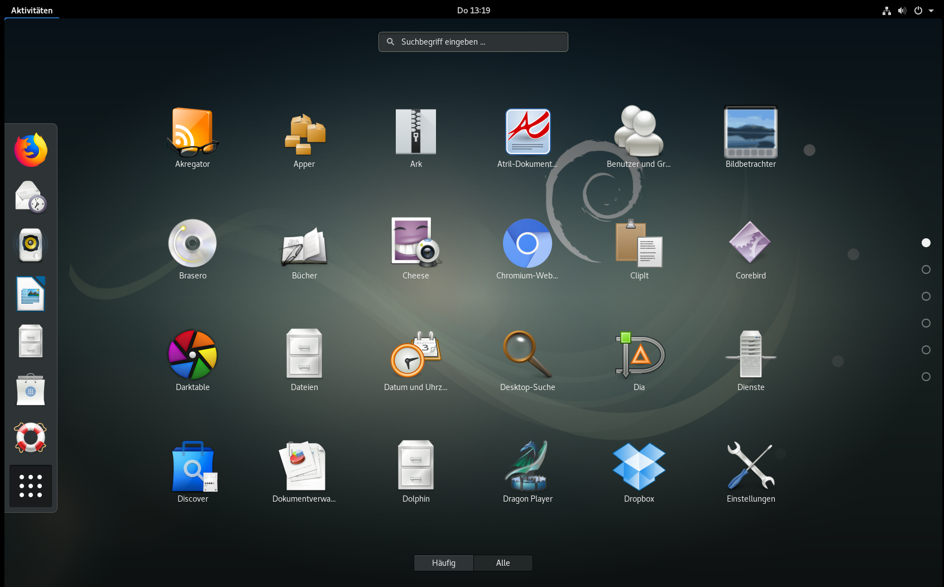
Task: Open the system menu dropdown arrow
Action: click(x=931, y=11)
